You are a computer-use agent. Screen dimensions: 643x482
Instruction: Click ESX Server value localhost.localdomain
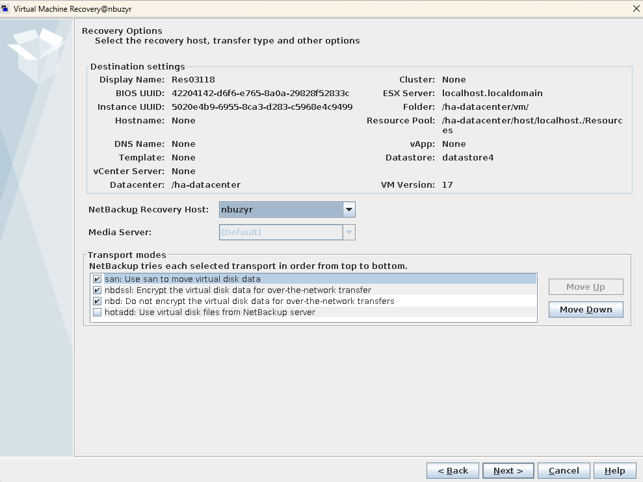pos(492,93)
